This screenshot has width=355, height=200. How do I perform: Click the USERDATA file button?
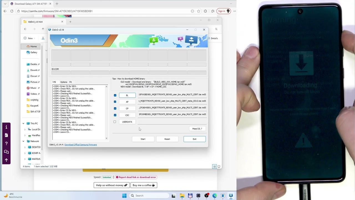tap(127, 122)
